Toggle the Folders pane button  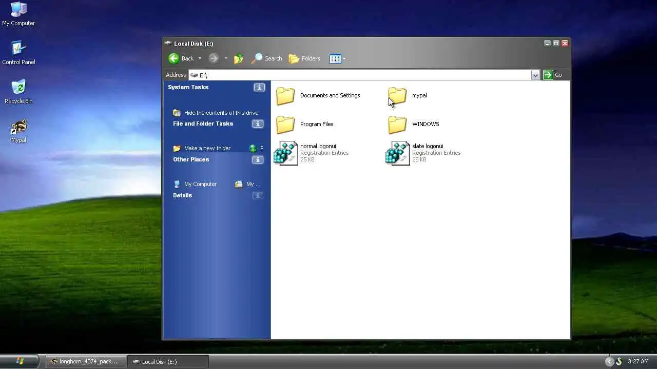click(x=304, y=58)
